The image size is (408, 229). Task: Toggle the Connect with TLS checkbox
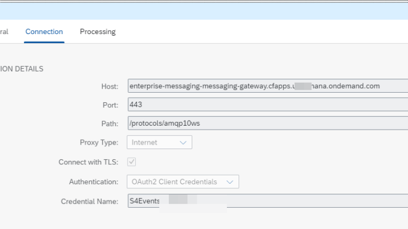pyautogui.click(x=132, y=162)
